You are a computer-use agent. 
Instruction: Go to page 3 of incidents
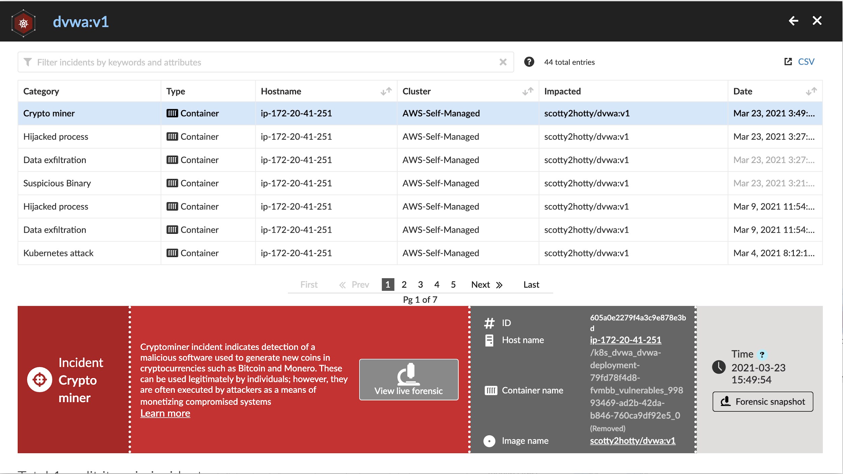pyautogui.click(x=420, y=285)
